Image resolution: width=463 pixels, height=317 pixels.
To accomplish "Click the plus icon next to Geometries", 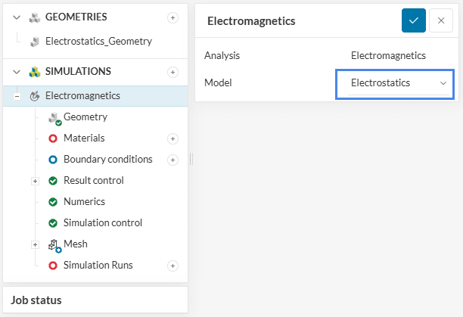I will 172,17.
